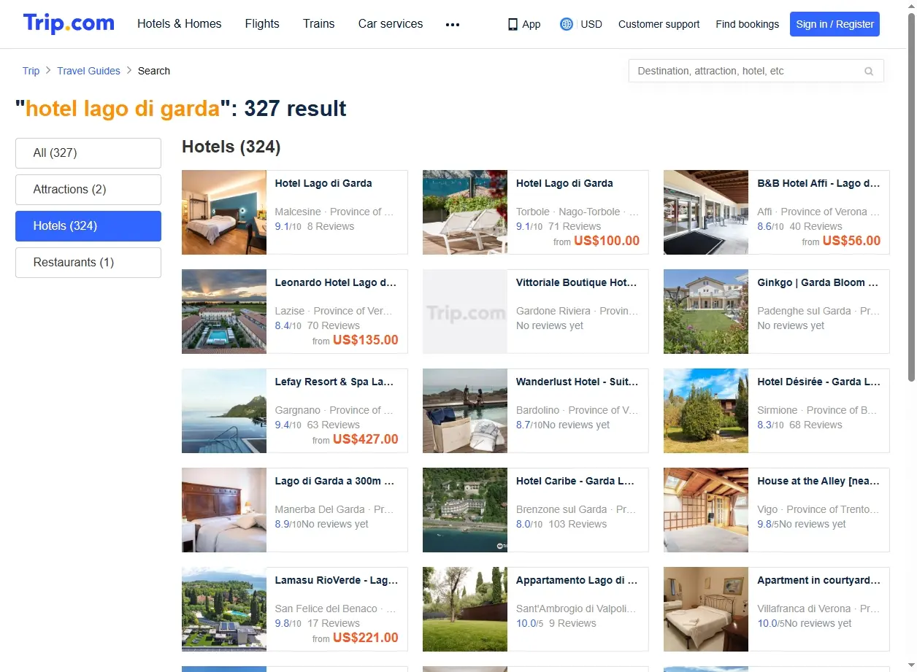Open Vittoriale Boutique Hotel placeholder image

(465, 312)
